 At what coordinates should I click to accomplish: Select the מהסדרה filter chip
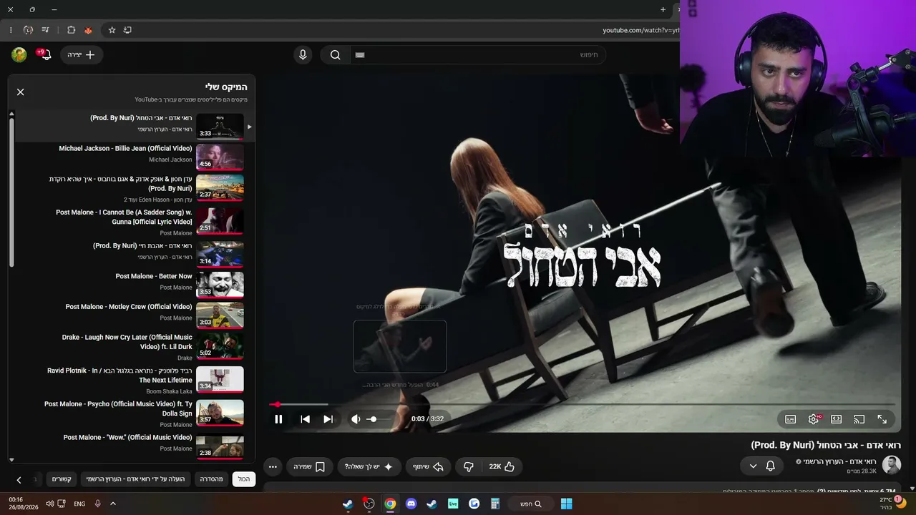[x=211, y=479]
